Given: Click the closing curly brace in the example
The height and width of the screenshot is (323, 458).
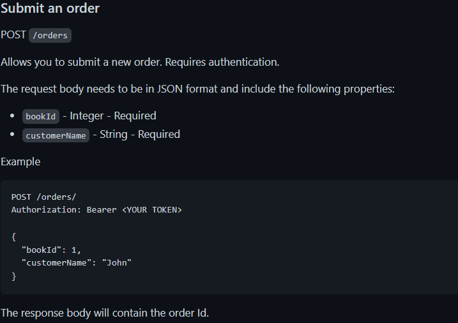Looking at the screenshot, I should coord(13,276).
